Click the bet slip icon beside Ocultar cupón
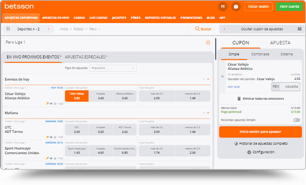 [299, 29]
